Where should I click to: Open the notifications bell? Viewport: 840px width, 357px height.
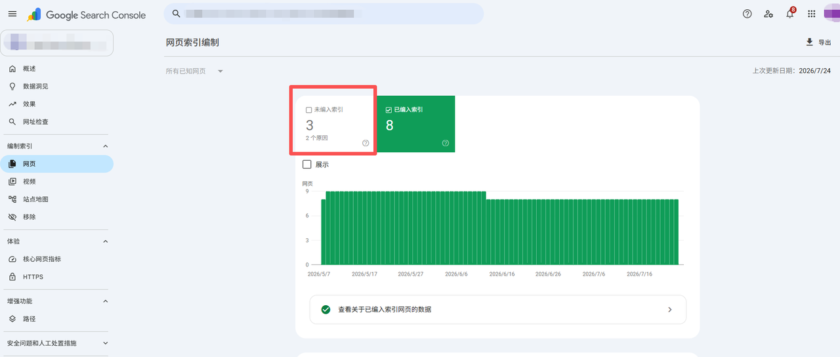[790, 14]
